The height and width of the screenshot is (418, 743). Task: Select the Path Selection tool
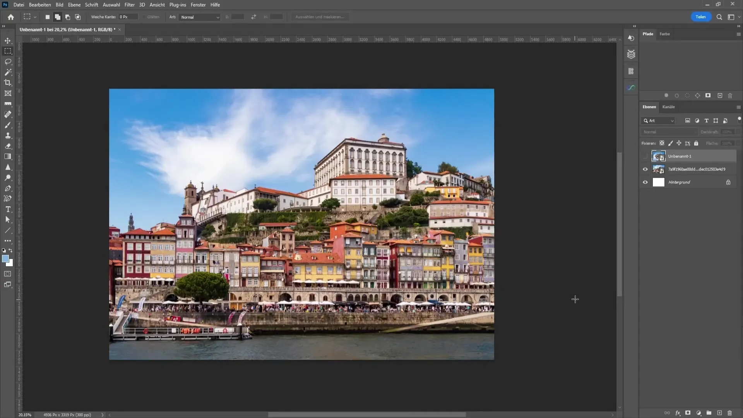[x=8, y=220]
